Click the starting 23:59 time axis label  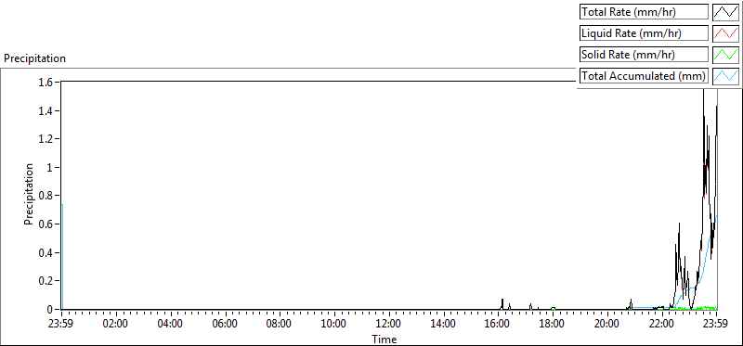click(61, 325)
